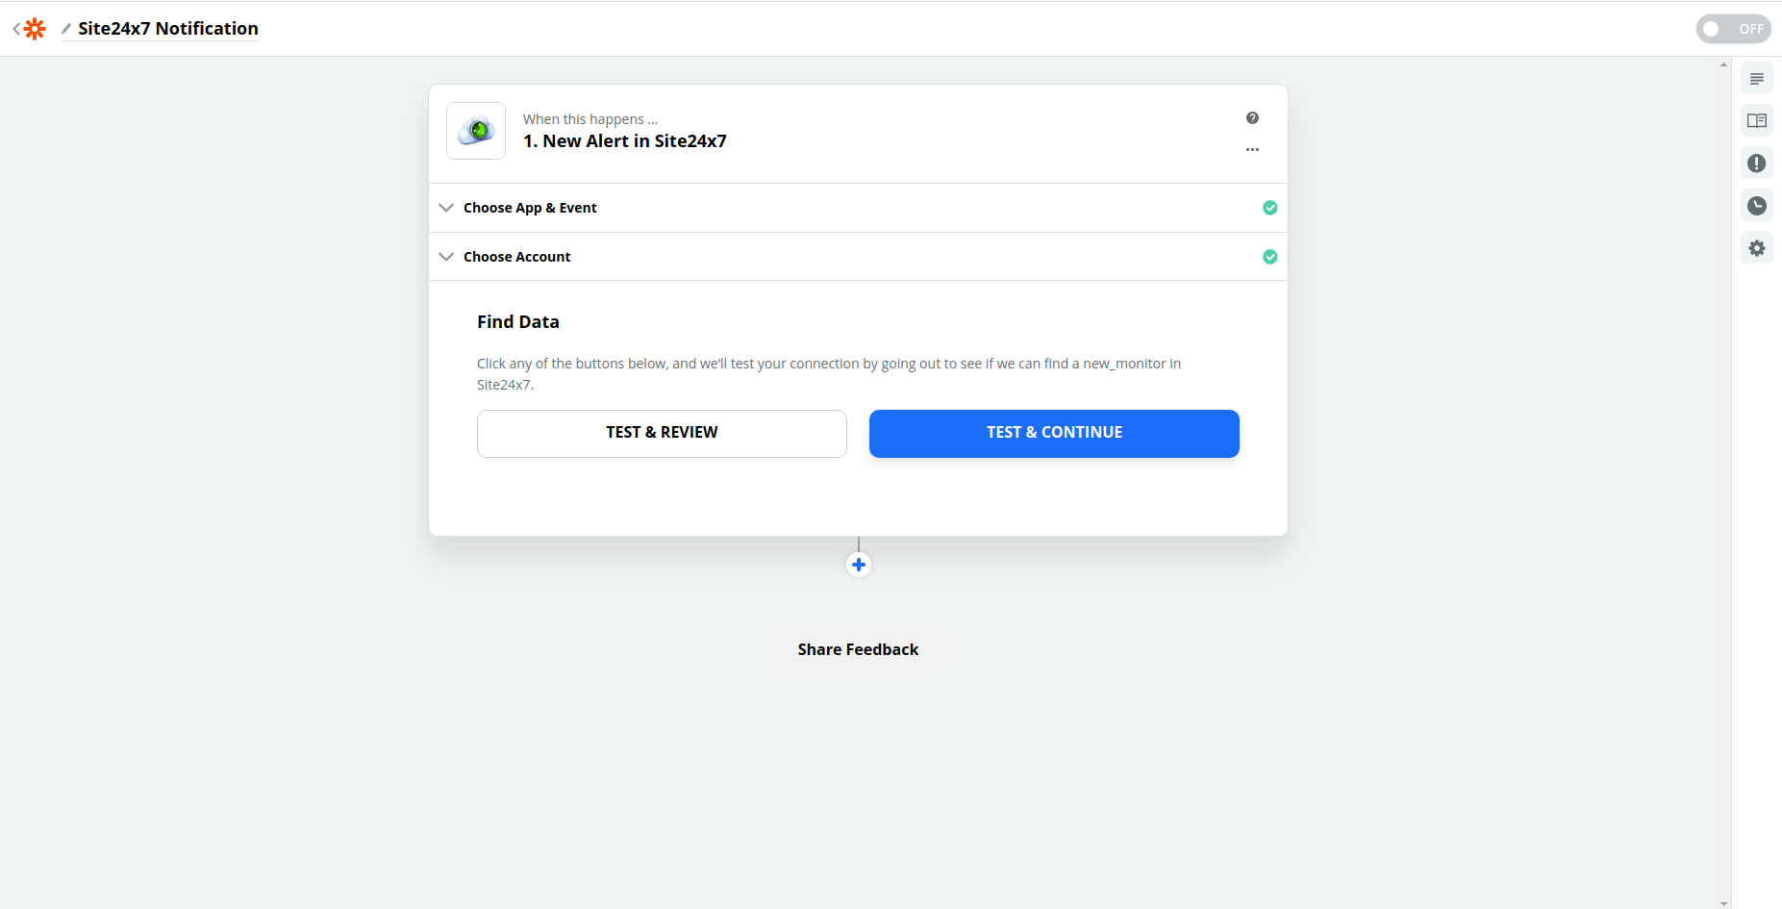The width and height of the screenshot is (1782, 909).
Task: Expand the Choose Account section
Action: coord(517,257)
